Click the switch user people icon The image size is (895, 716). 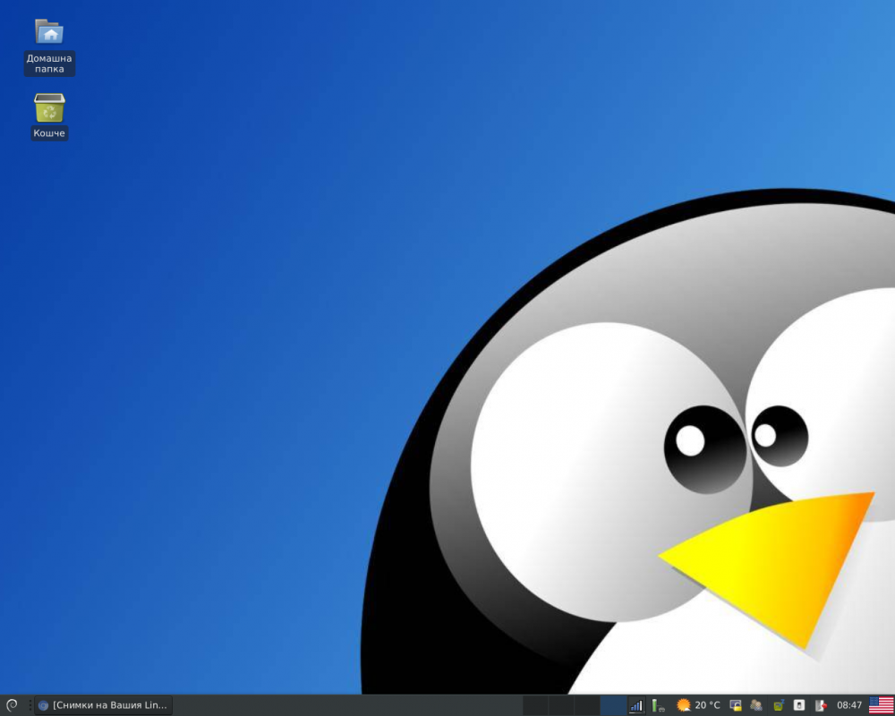tap(756, 705)
